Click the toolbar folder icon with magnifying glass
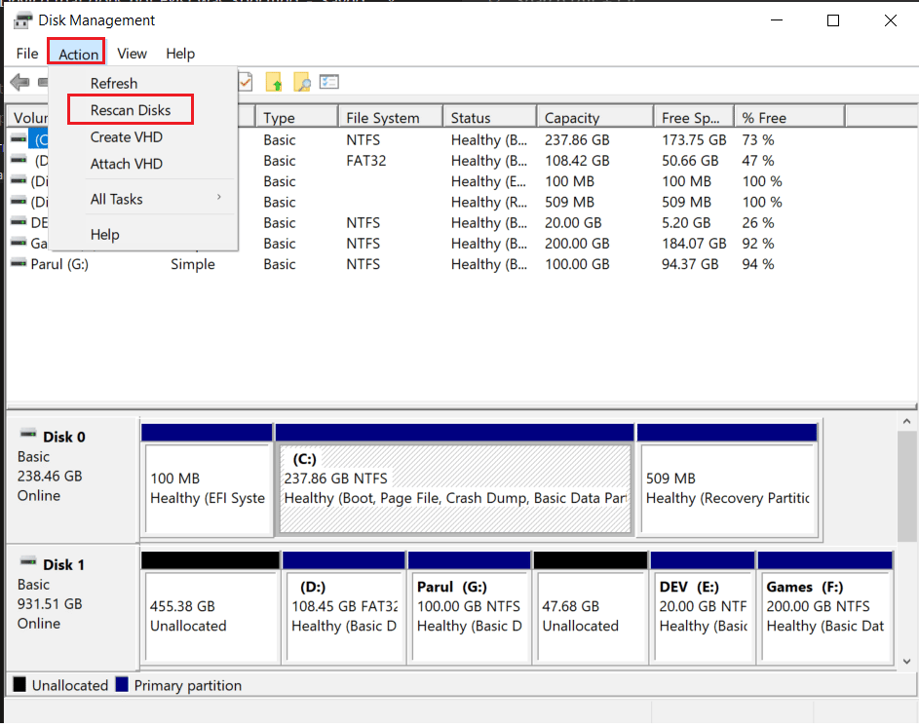The height and width of the screenshot is (728, 919). [302, 83]
